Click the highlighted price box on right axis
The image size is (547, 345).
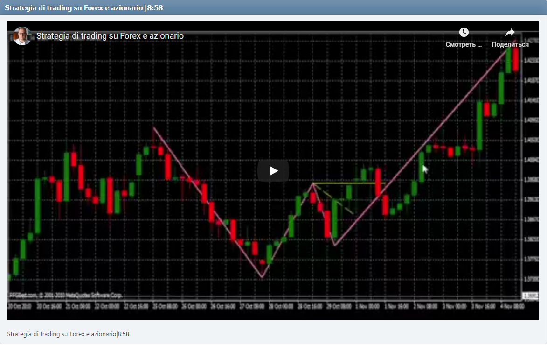point(532,296)
